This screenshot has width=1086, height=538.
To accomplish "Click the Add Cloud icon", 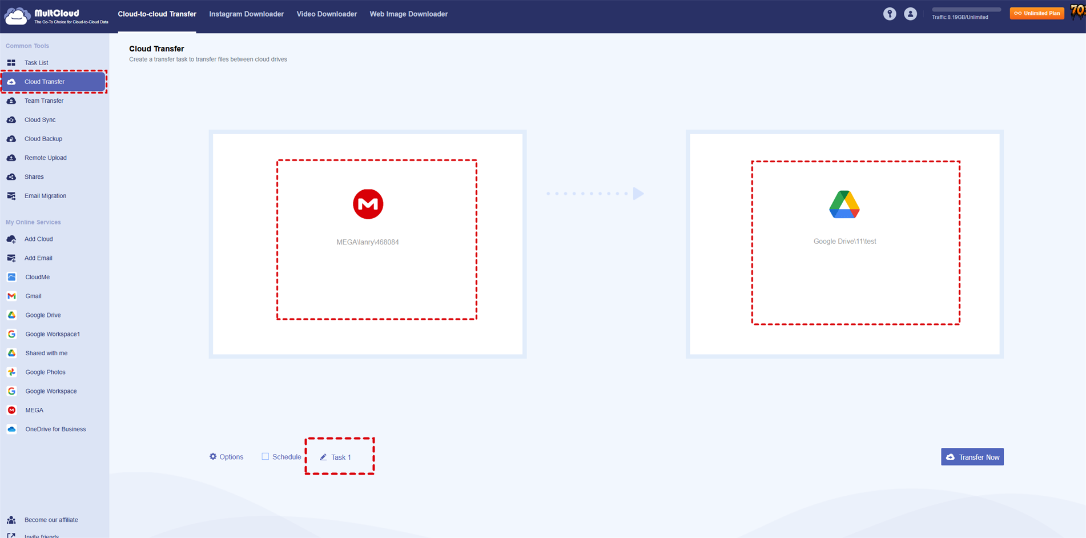I will 11,239.
